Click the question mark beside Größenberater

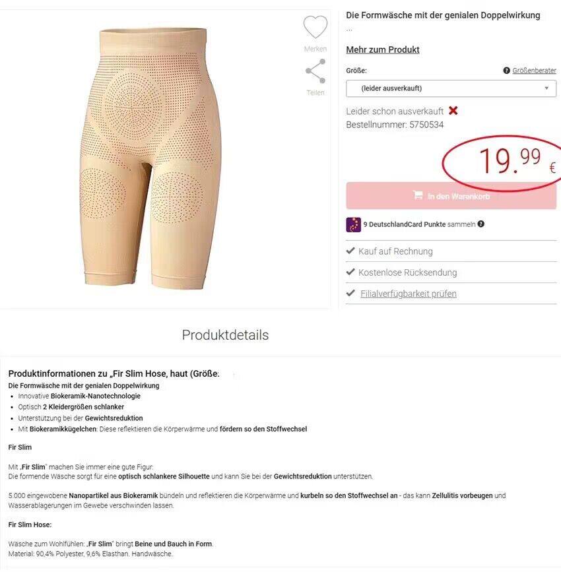(x=506, y=71)
